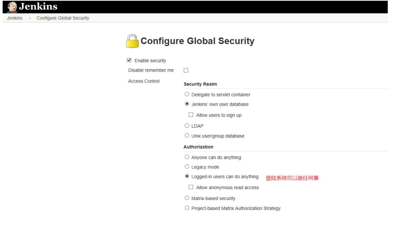Select Logged-in users can do anything
Image resolution: width=395 pixels, height=231 pixels.
point(187,176)
